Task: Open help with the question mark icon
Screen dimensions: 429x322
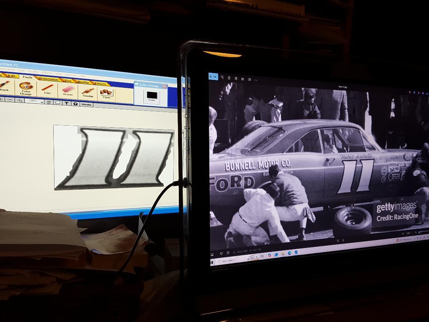Action: 75,104
